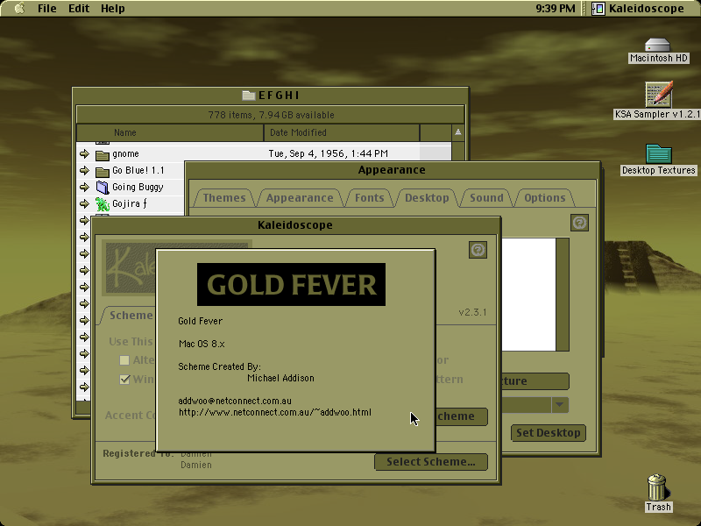This screenshot has width=701, height=526.
Task: Select the gnome folder icon
Action: pos(103,155)
